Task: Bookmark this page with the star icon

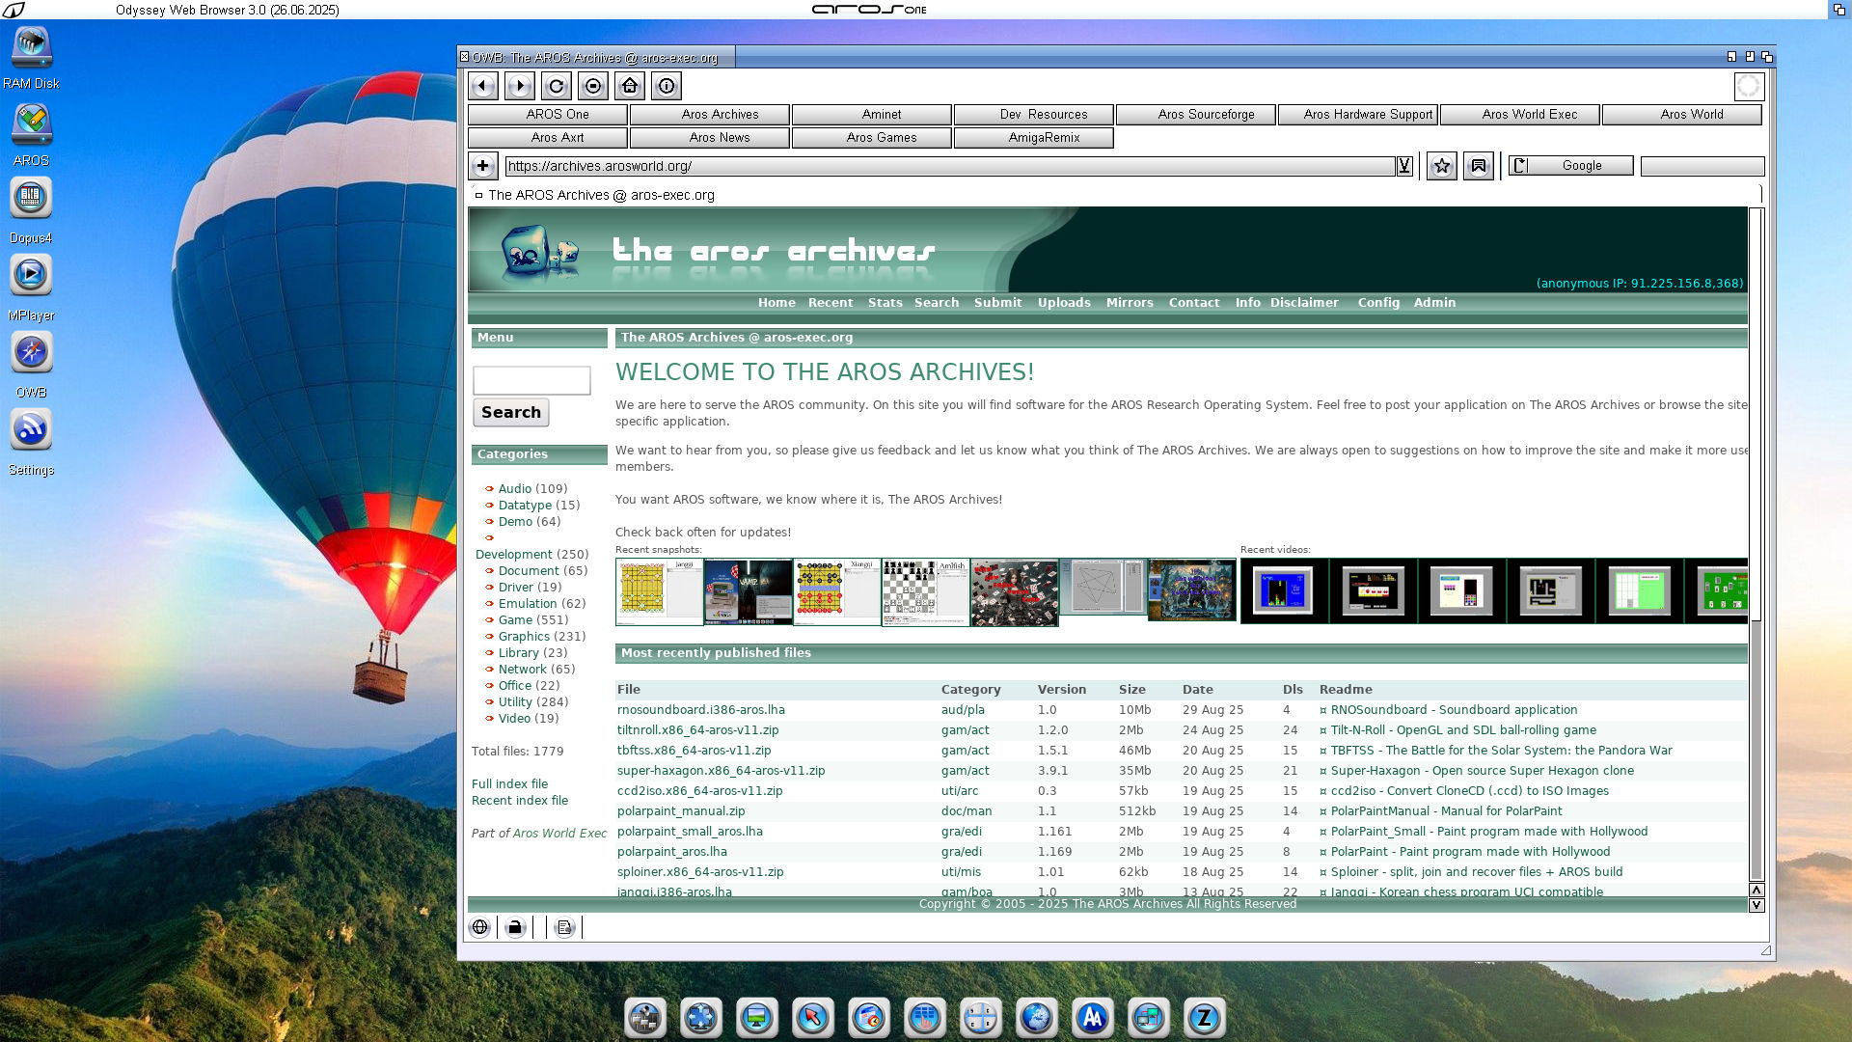Action: [x=1442, y=166]
